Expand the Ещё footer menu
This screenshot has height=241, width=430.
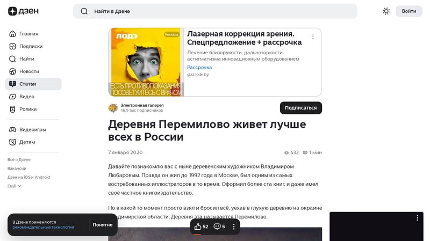15,186
